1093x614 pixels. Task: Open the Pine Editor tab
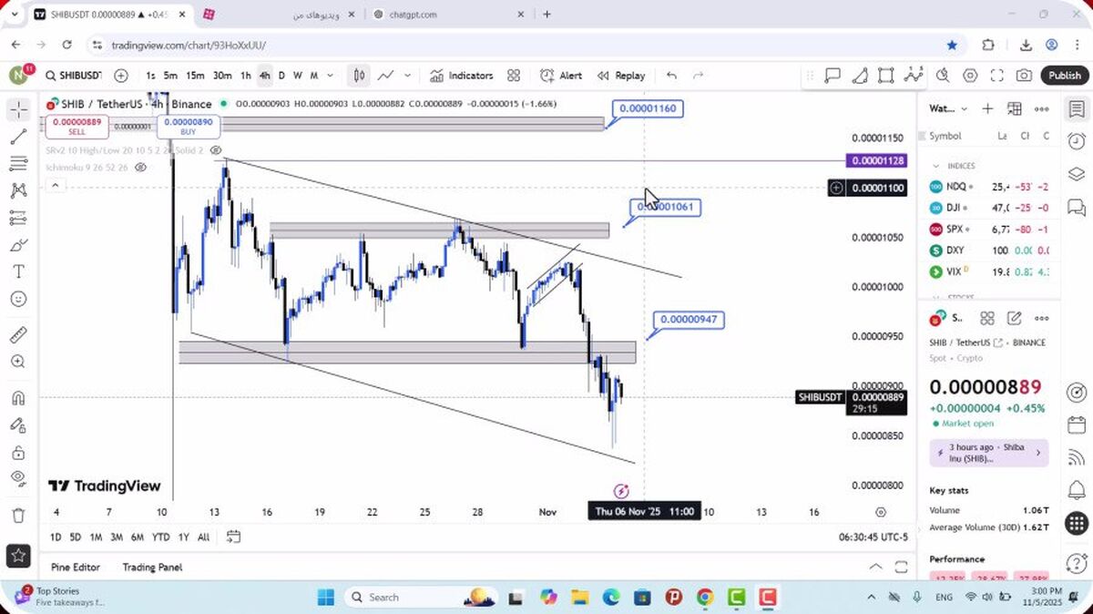76,567
